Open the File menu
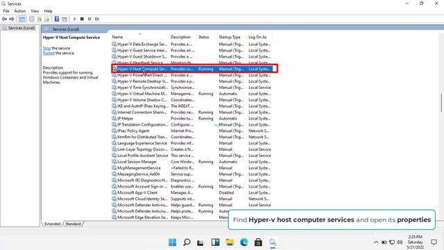 click(6, 11)
